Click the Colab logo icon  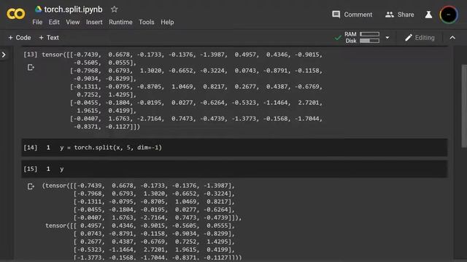pyautogui.click(x=16, y=14)
